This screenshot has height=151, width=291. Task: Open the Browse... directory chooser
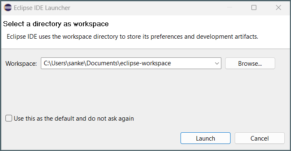click(250, 63)
